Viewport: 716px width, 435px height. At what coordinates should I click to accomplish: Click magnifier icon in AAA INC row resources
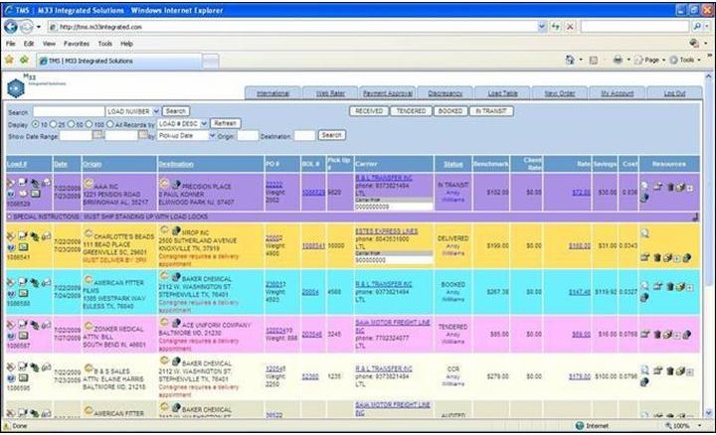click(644, 186)
